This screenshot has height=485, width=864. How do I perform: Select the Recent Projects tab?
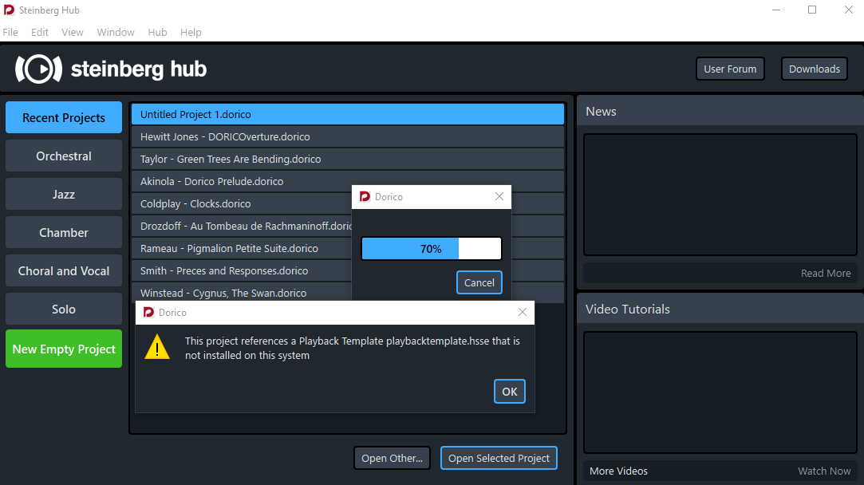pyautogui.click(x=64, y=117)
